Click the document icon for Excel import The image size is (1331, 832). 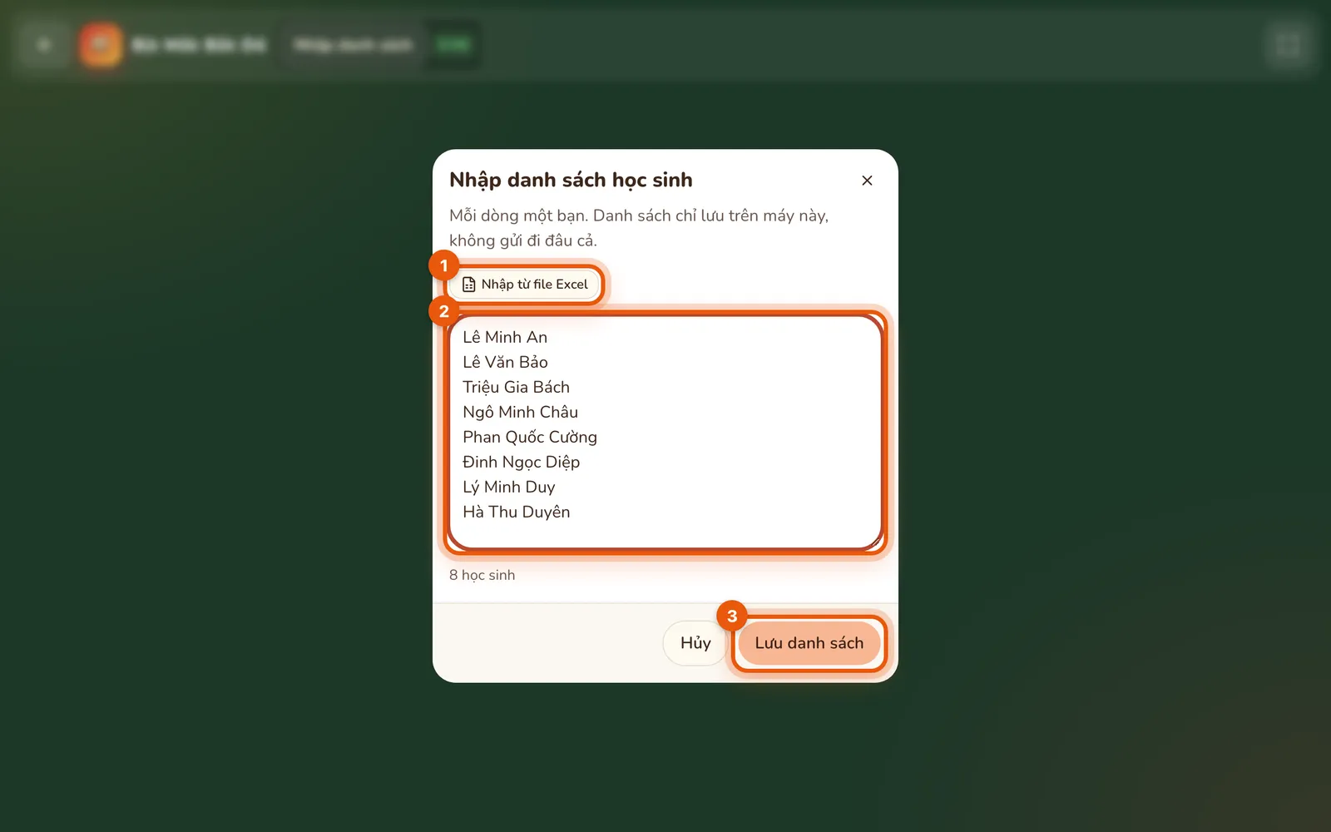[x=469, y=285]
